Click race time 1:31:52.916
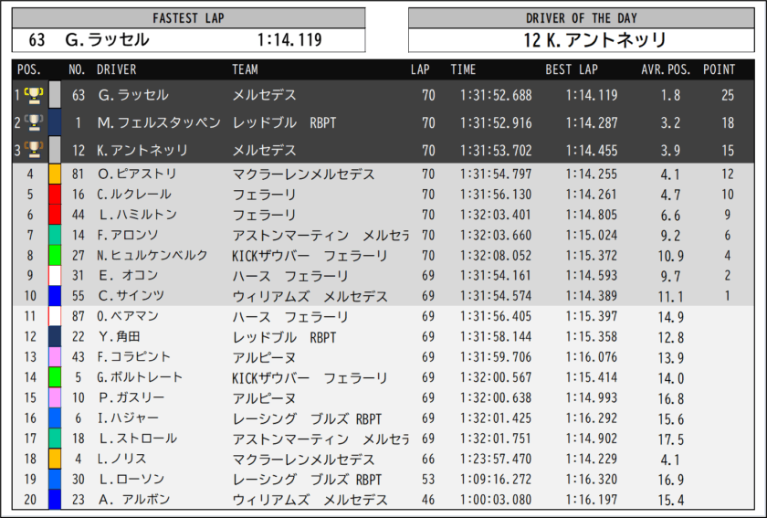 [x=496, y=122]
